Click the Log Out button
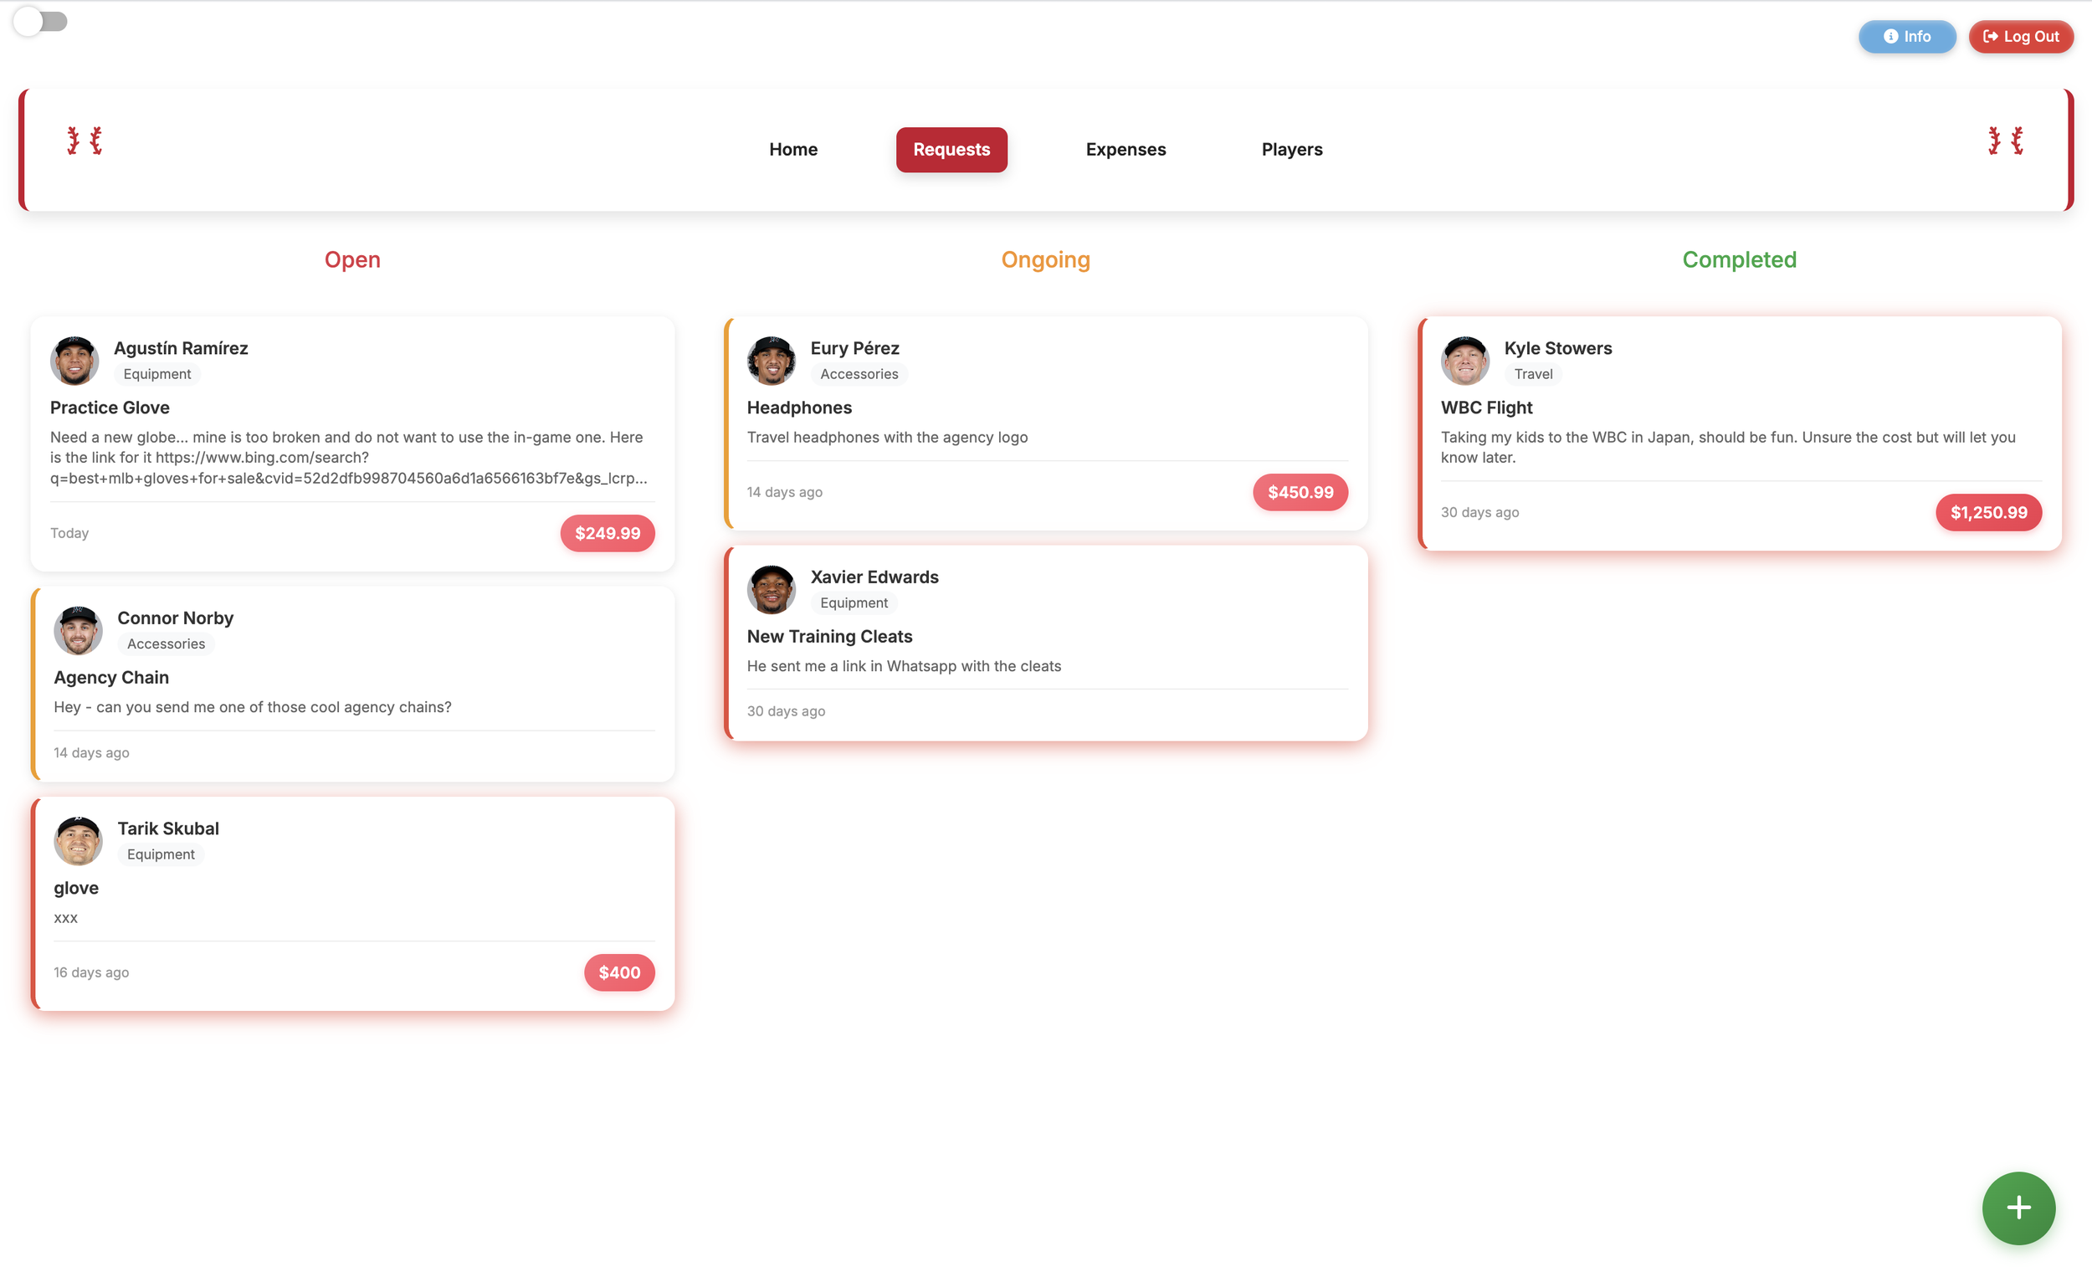This screenshot has width=2092, height=1282. (x=2020, y=37)
